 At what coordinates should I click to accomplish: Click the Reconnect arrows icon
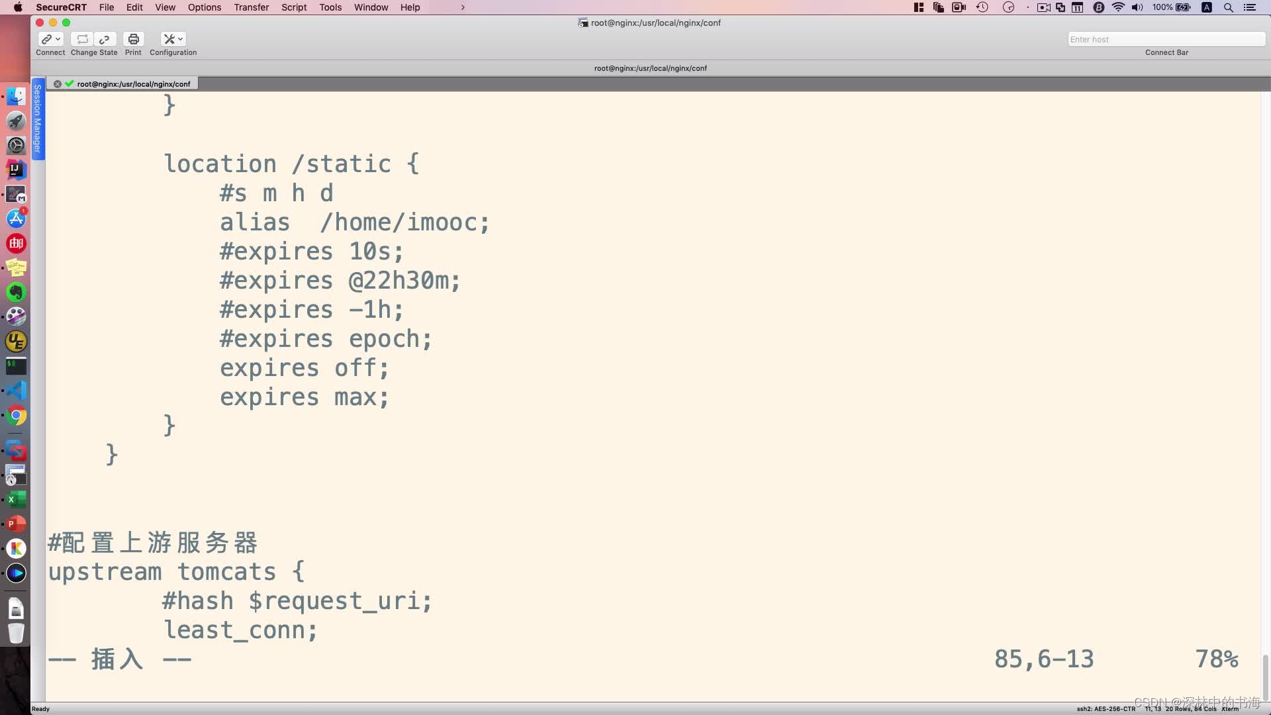click(x=82, y=39)
